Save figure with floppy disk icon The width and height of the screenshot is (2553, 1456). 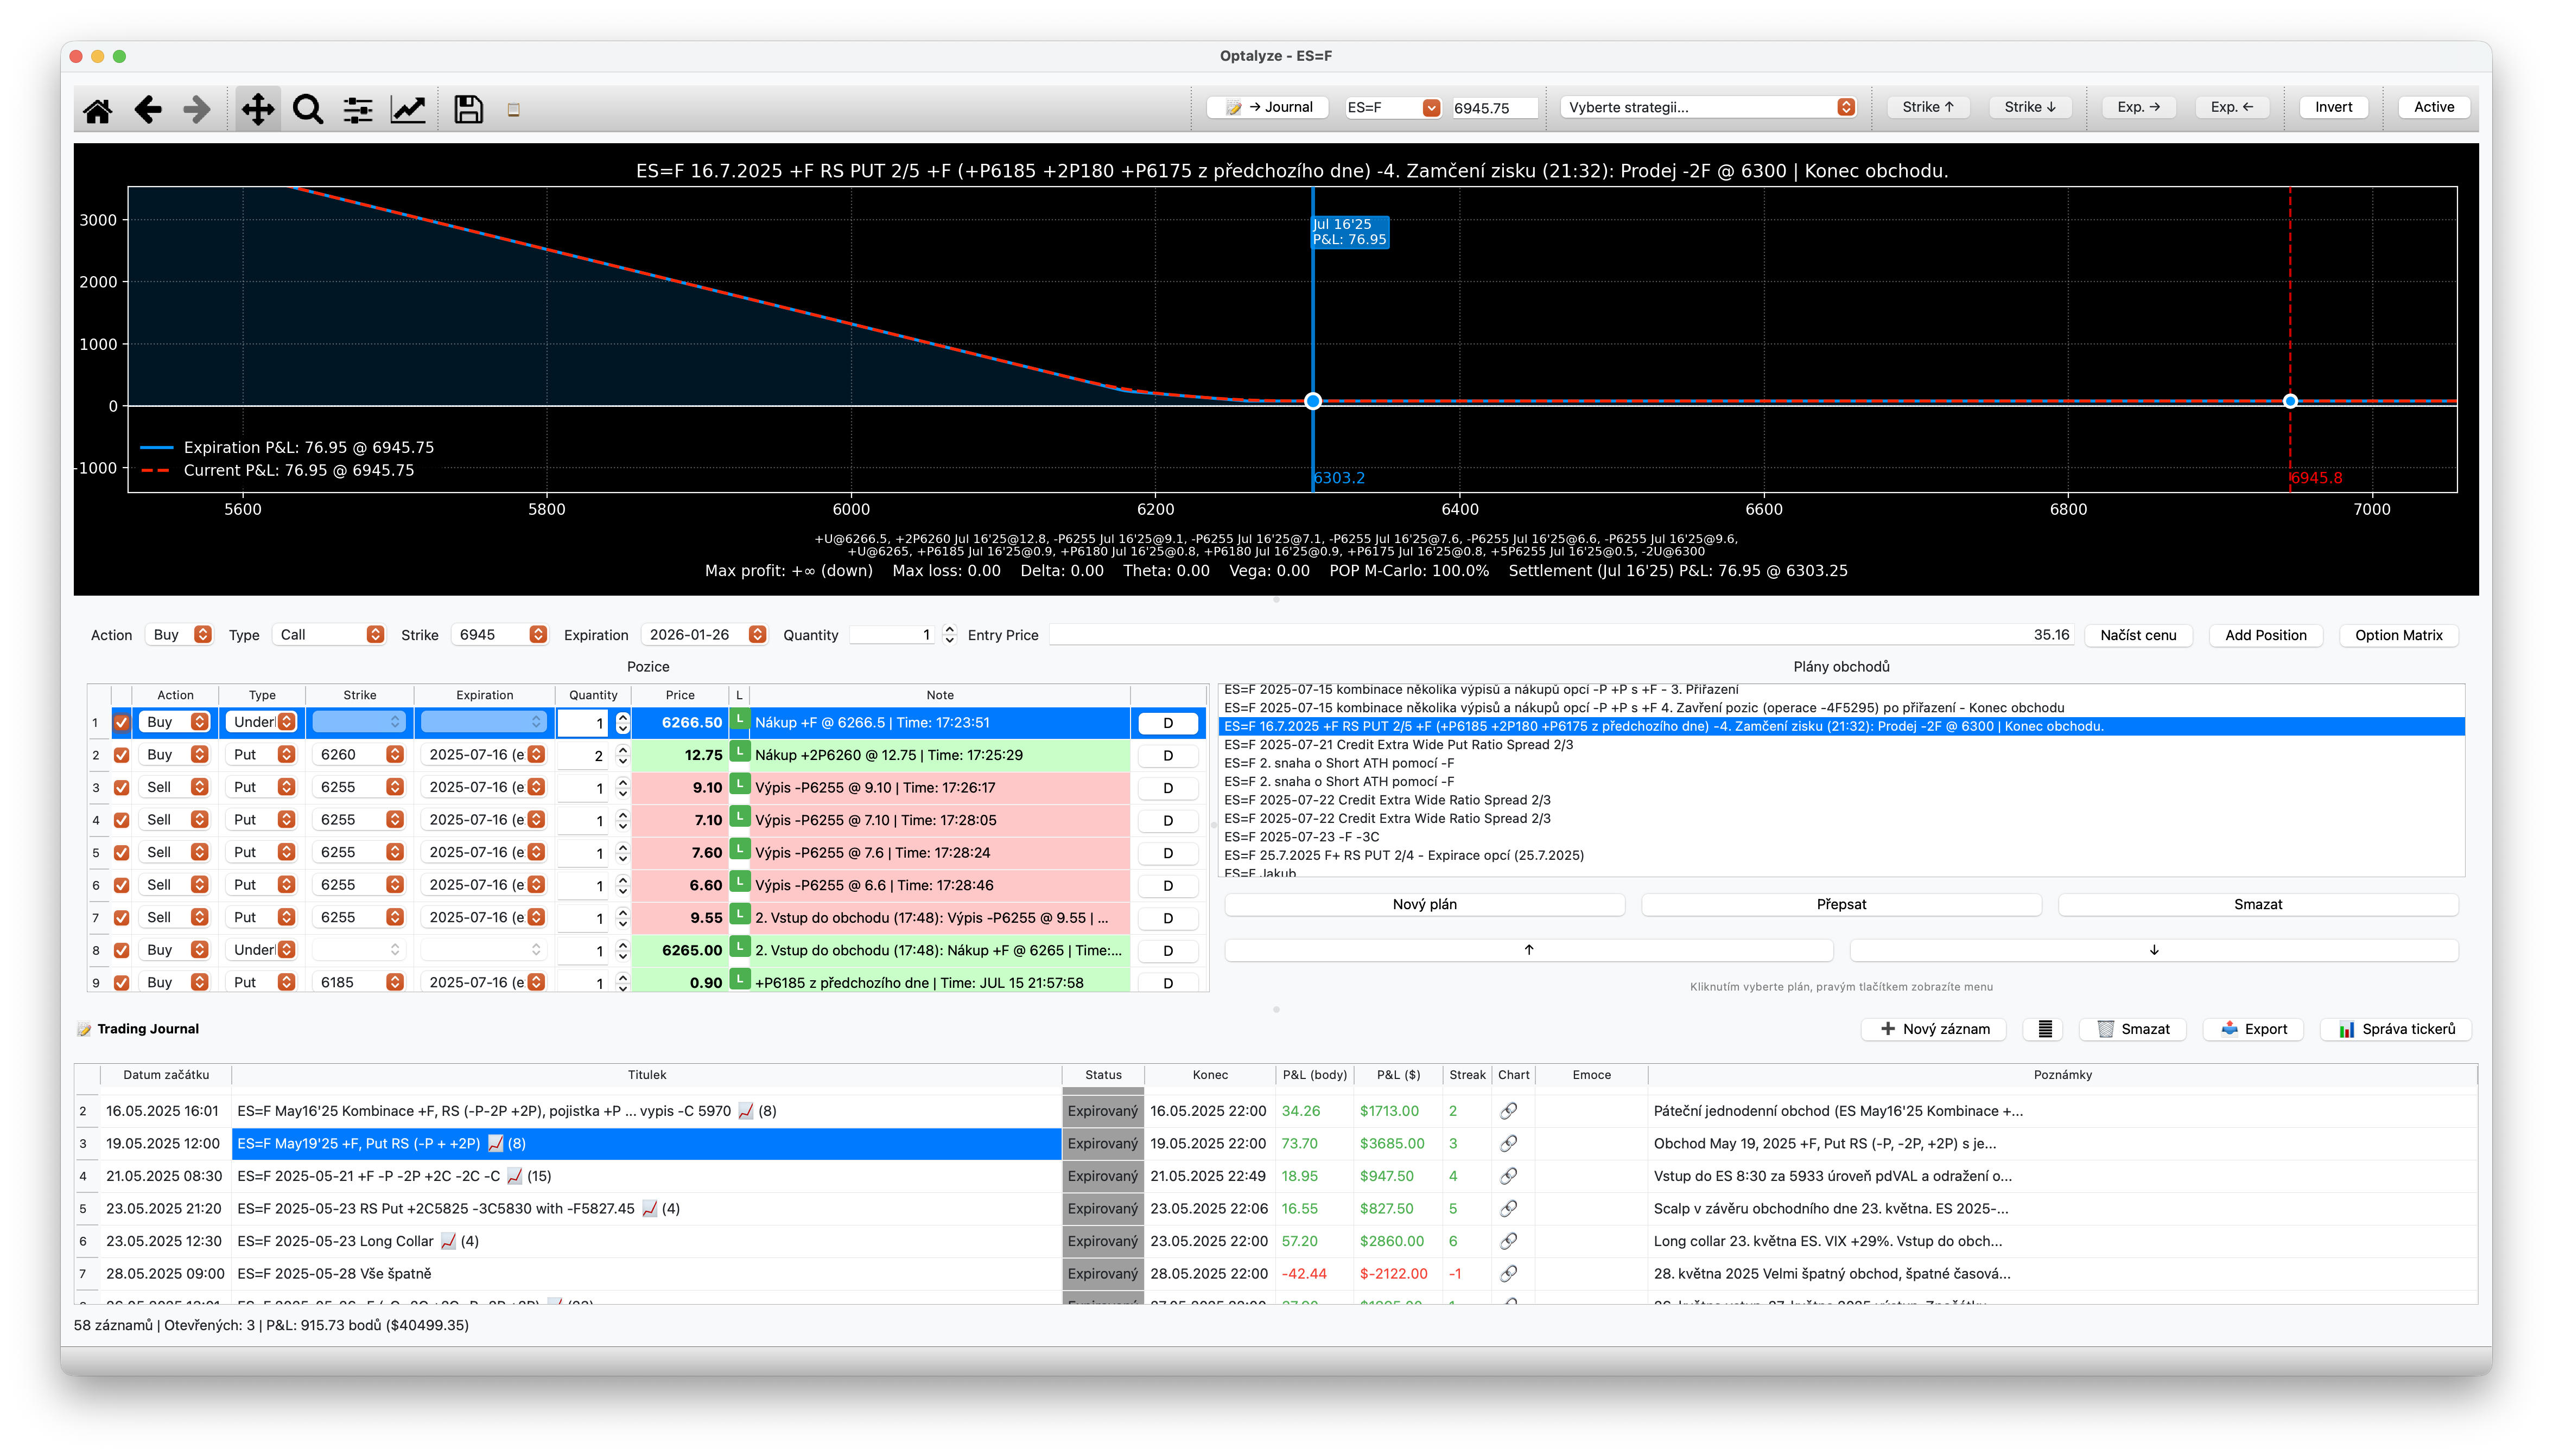(468, 109)
